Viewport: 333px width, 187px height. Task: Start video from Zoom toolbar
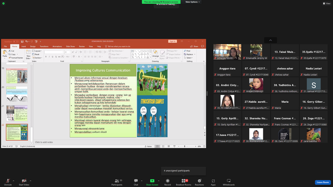(24, 182)
